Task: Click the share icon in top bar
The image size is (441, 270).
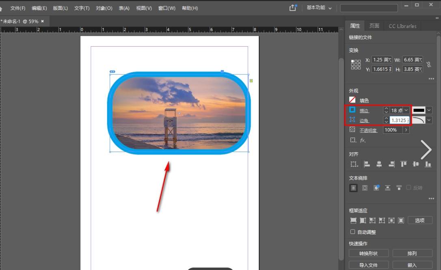Action: (x=293, y=8)
